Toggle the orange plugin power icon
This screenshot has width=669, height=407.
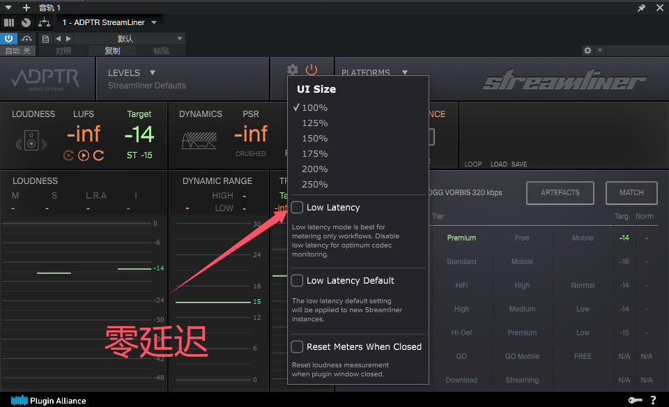coord(312,69)
